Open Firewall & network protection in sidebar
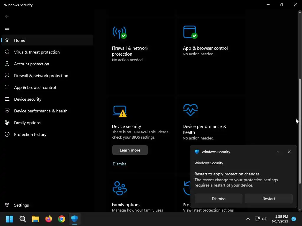This screenshot has height=226, width=302. 47,76
